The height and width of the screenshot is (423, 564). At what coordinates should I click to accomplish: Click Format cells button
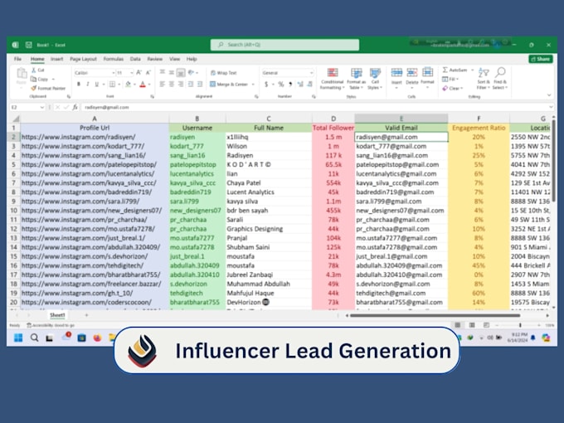click(x=427, y=76)
